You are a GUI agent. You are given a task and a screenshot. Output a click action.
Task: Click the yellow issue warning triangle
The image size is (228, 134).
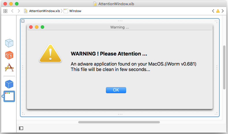click(218, 11)
